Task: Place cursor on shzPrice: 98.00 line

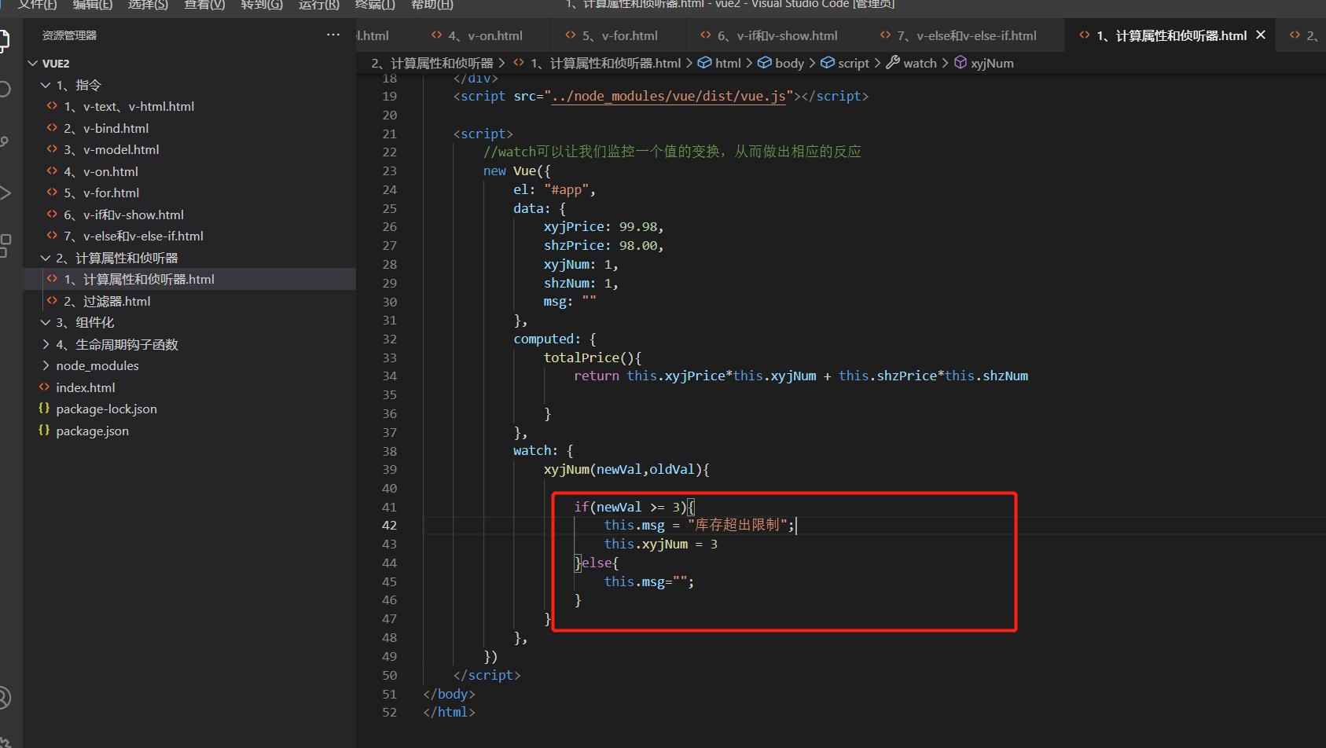Action: pos(604,245)
